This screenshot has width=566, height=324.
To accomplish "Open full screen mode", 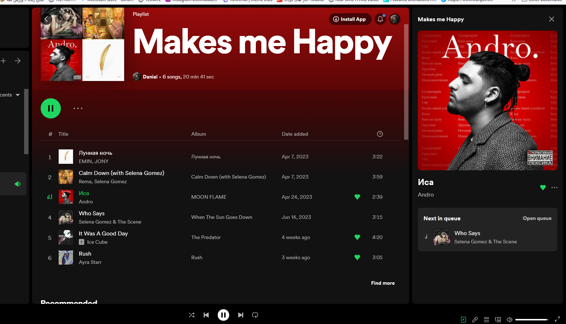I will [x=557, y=319].
